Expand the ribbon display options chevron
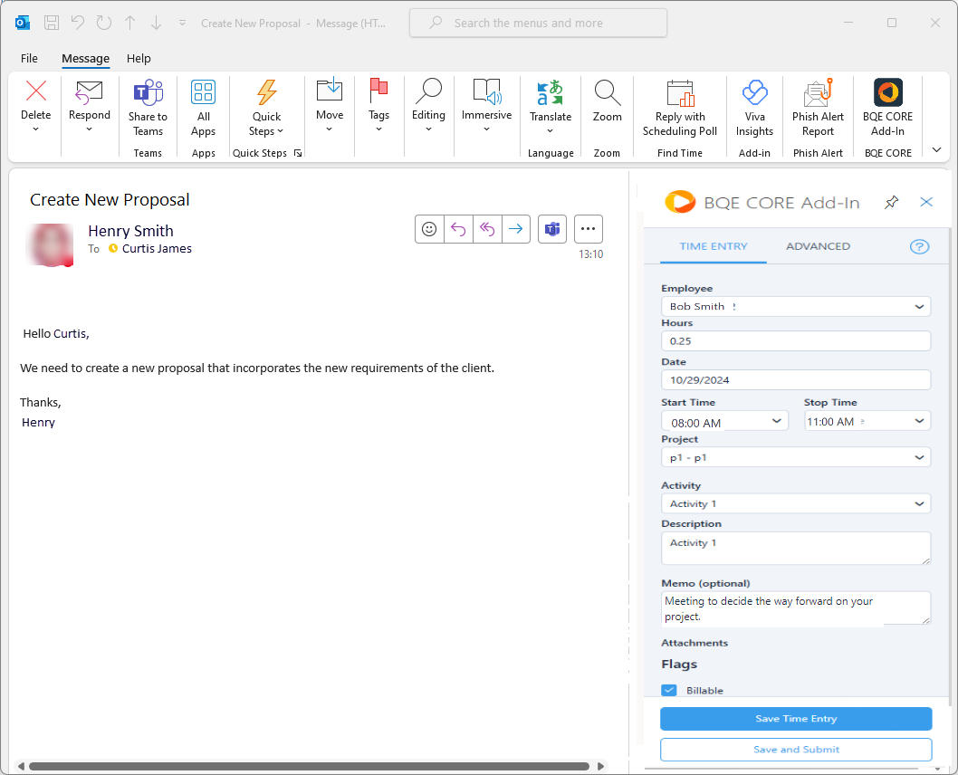The image size is (958, 775). (936, 150)
